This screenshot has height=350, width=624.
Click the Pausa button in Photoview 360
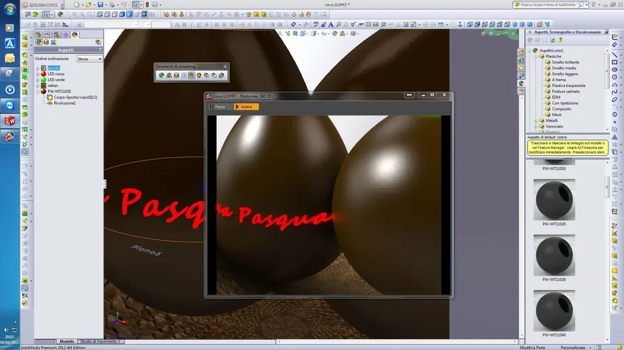tap(217, 107)
